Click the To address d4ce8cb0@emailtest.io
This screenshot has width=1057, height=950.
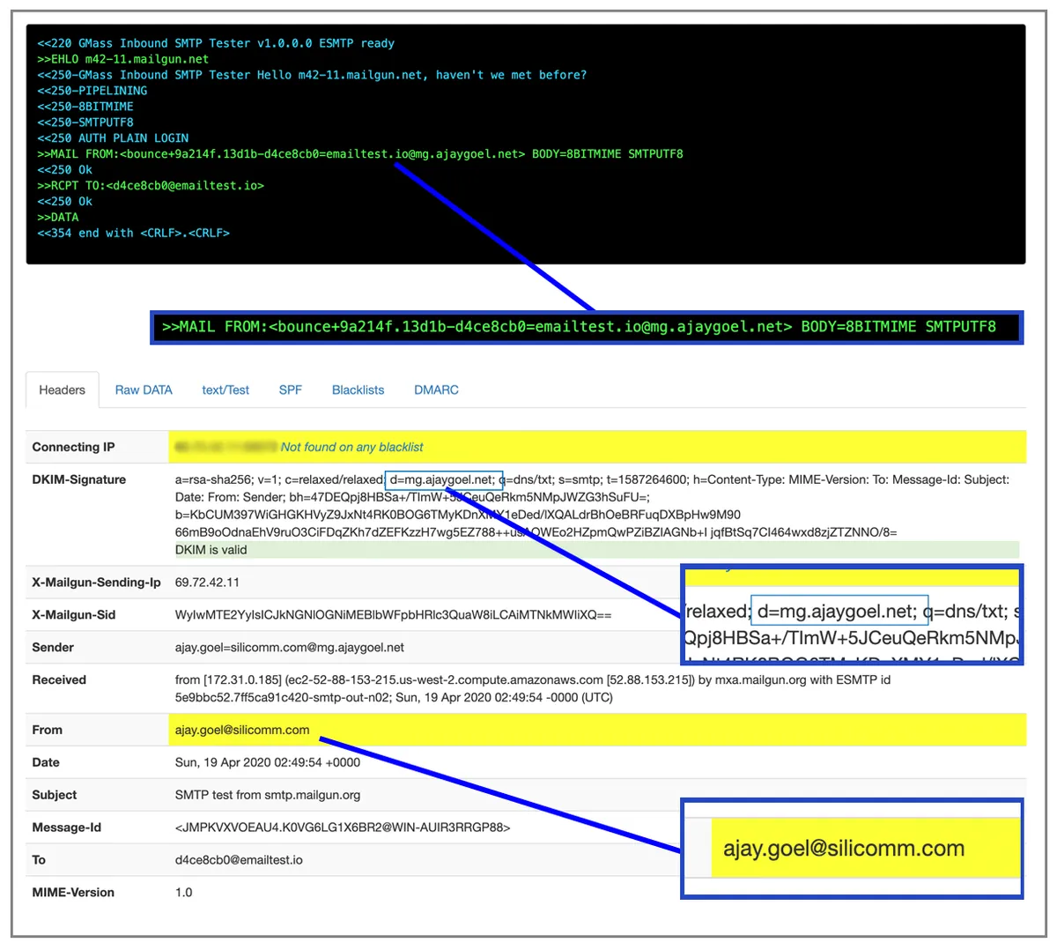coord(239,860)
